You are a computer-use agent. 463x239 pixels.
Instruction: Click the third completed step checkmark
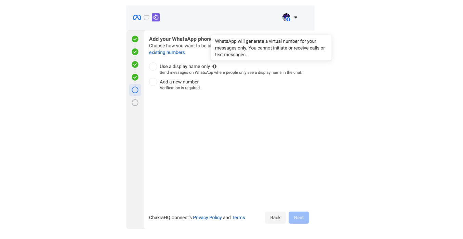point(135,65)
